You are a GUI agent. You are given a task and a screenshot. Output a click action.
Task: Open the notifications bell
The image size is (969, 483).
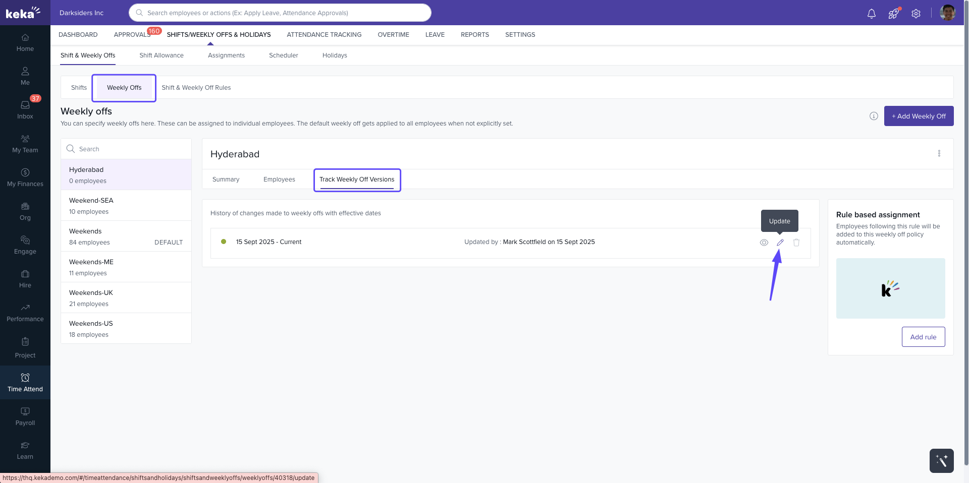[871, 14]
